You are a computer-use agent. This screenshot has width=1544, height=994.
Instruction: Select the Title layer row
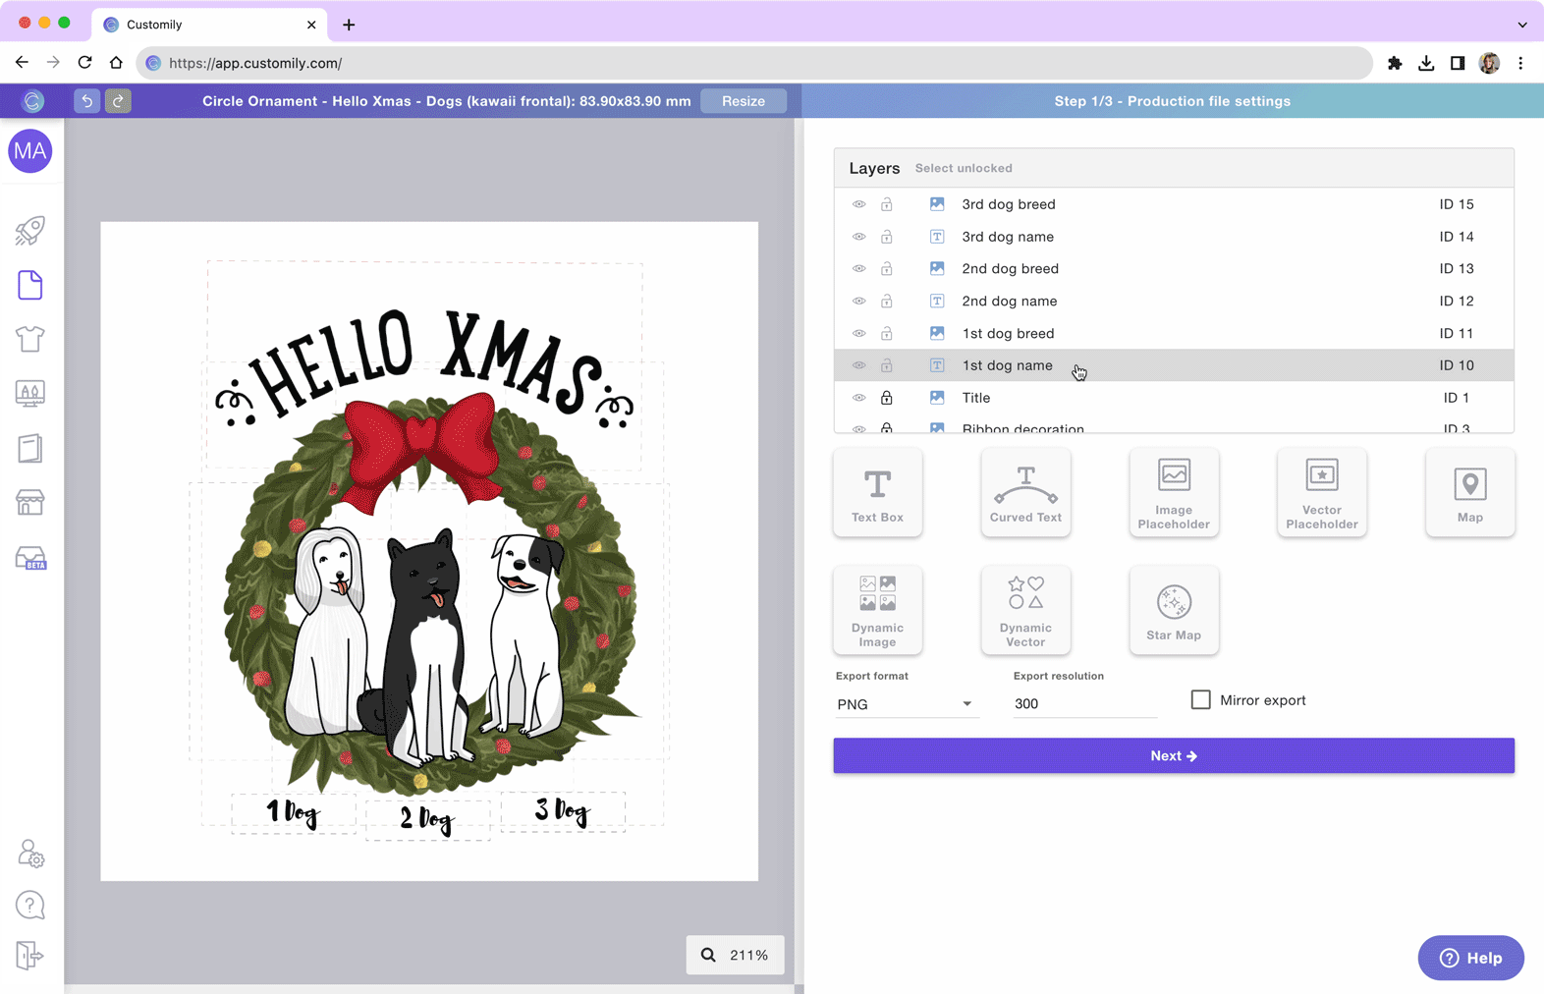1174,398
